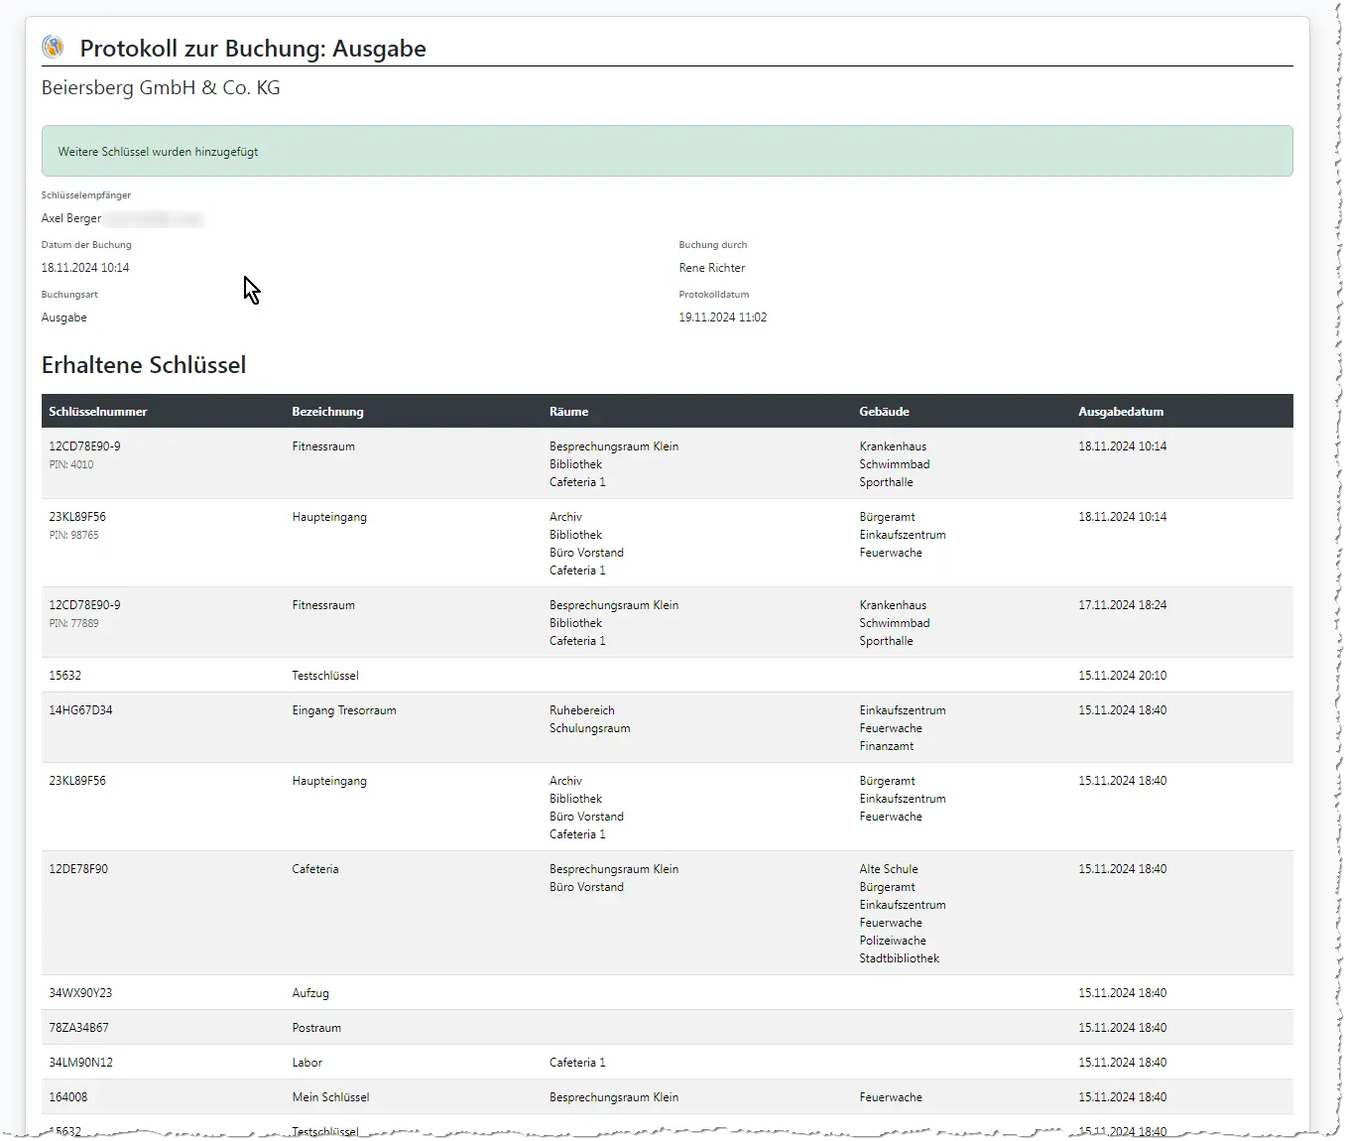Click the green 'Weitere Schlüssel wurden hinzugefügt' banner
This screenshot has height=1141, width=1347.
tap(667, 152)
